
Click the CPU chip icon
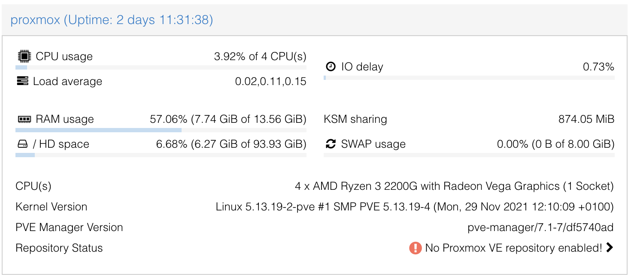[24, 56]
